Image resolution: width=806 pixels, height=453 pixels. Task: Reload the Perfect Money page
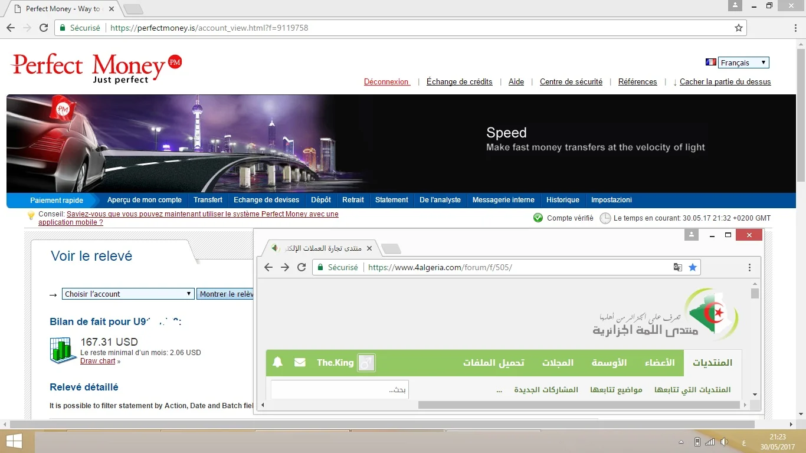(x=44, y=28)
